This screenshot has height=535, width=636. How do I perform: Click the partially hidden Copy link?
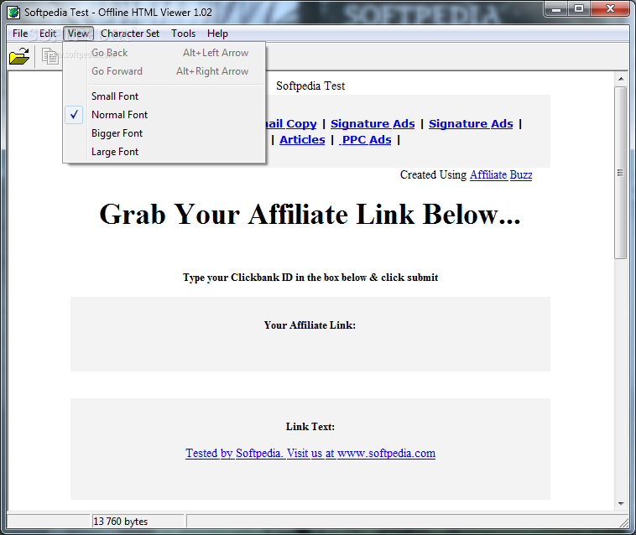click(291, 123)
